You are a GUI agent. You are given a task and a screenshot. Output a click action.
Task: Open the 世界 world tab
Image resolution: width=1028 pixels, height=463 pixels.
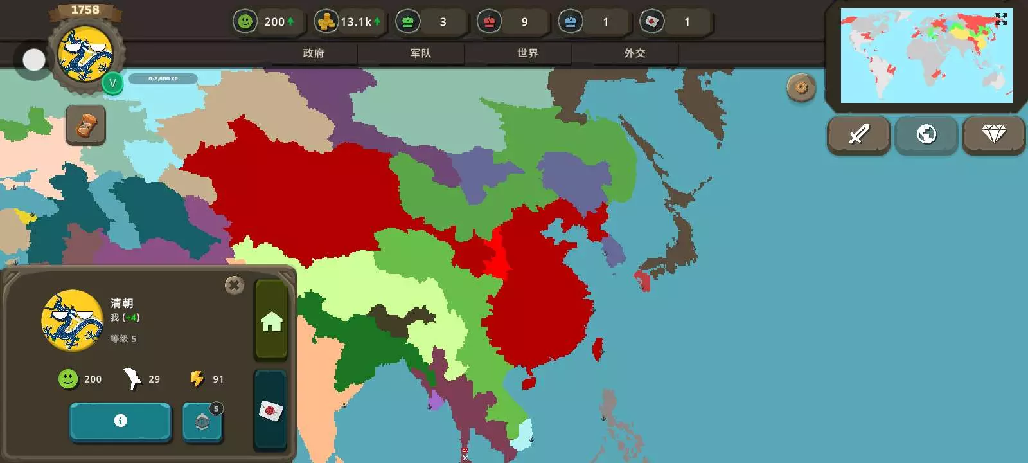coord(527,53)
